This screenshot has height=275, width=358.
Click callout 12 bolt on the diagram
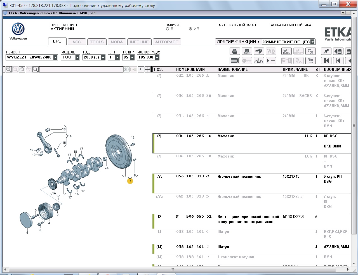click(x=133, y=138)
